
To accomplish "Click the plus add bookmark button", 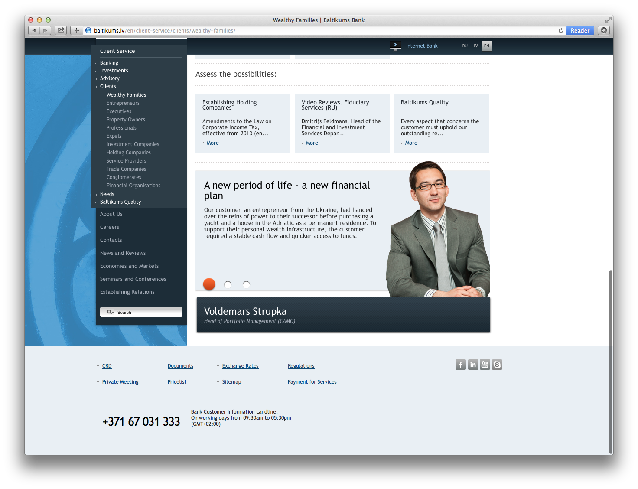I will 77,30.
